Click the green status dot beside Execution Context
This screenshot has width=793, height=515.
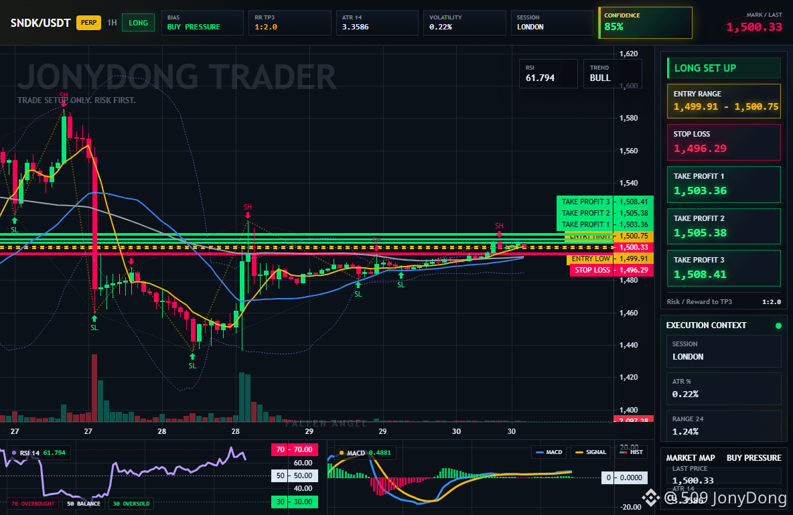click(778, 325)
